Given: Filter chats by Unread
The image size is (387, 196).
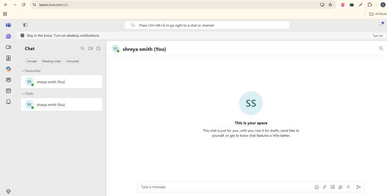Looking at the screenshot, I should [32, 61].
